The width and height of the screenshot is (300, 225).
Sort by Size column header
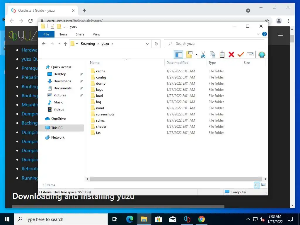tap(247, 63)
